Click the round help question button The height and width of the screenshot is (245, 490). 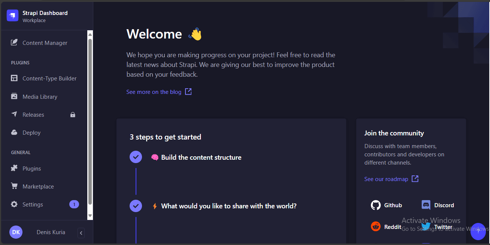click(478, 231)
